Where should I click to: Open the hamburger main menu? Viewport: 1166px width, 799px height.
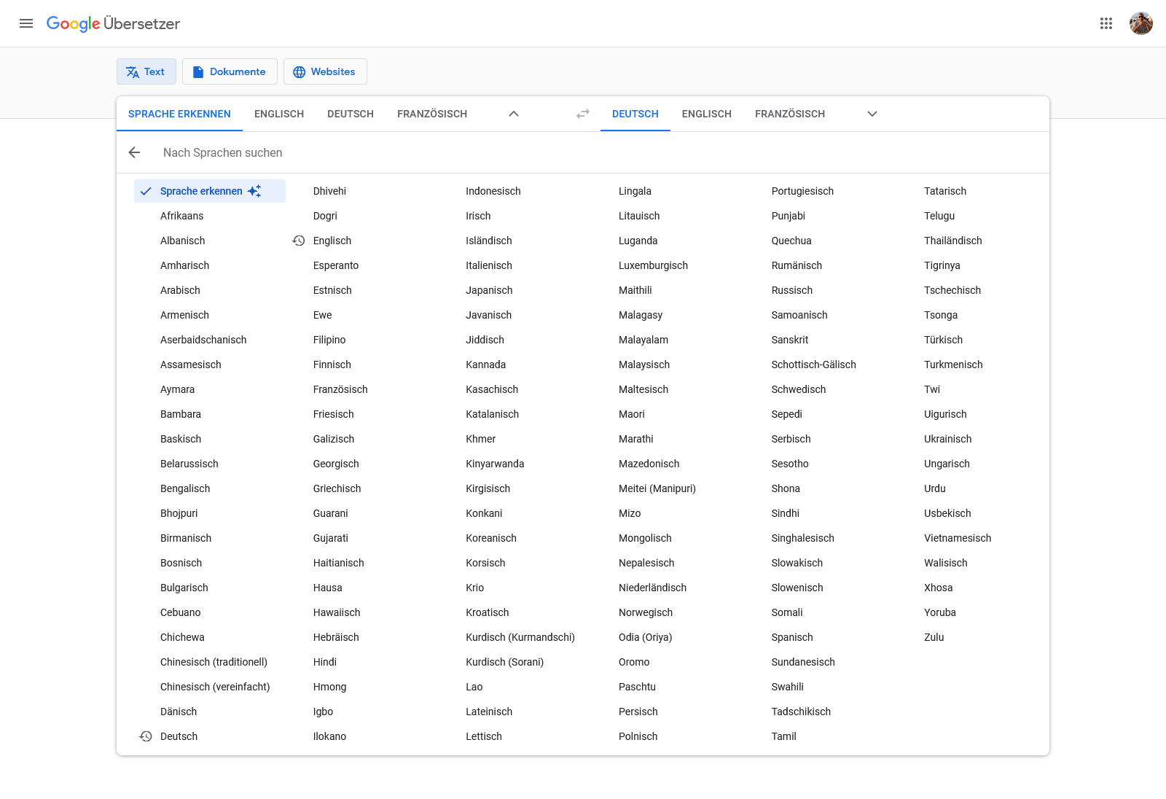26,23
